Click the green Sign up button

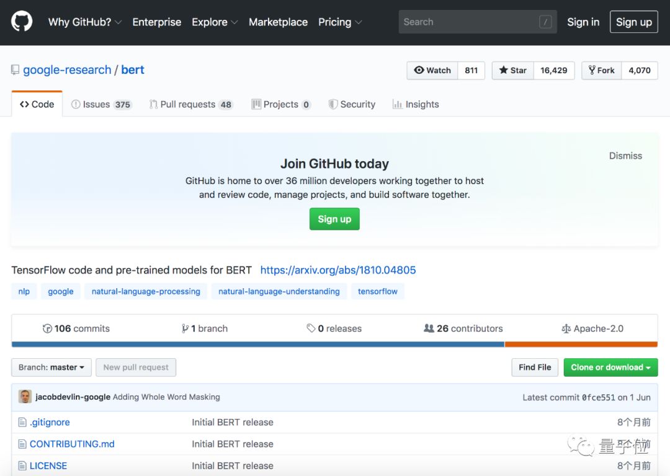click(334, 219)
